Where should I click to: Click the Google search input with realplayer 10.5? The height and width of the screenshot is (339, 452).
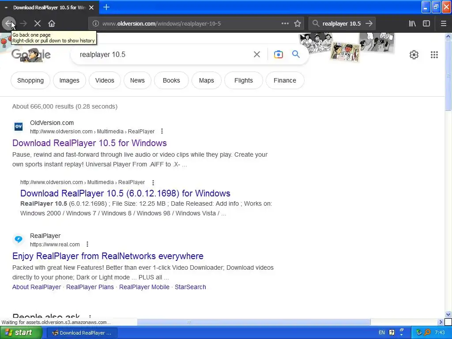point(162,54)
